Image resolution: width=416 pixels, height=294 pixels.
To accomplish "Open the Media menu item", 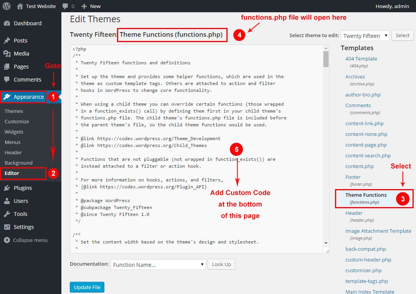I will click(21, 54).
